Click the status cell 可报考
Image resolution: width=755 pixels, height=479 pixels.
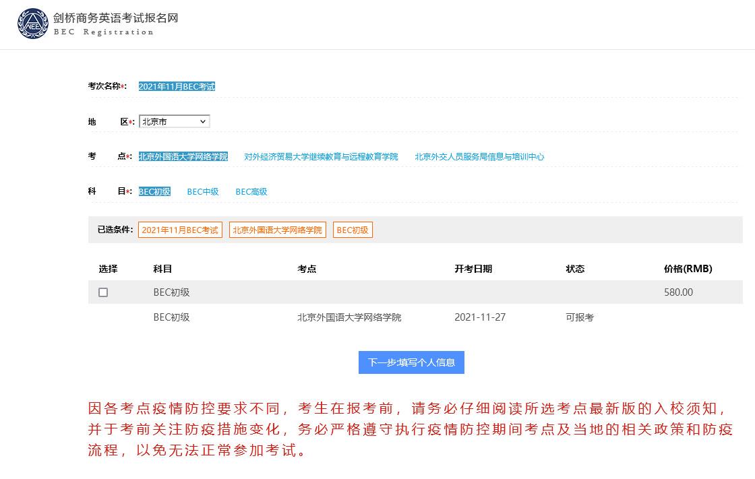[x=580, y=317]
